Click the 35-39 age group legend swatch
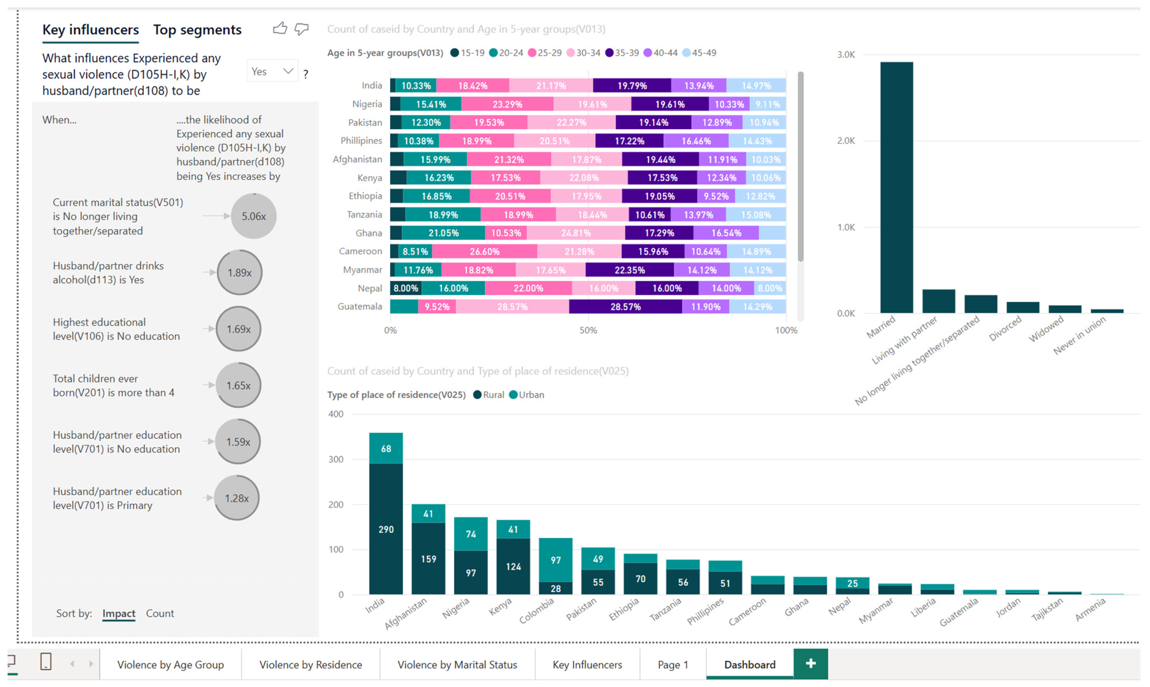The width and height of the screenshot is (1150, 687). coord(609,53)
